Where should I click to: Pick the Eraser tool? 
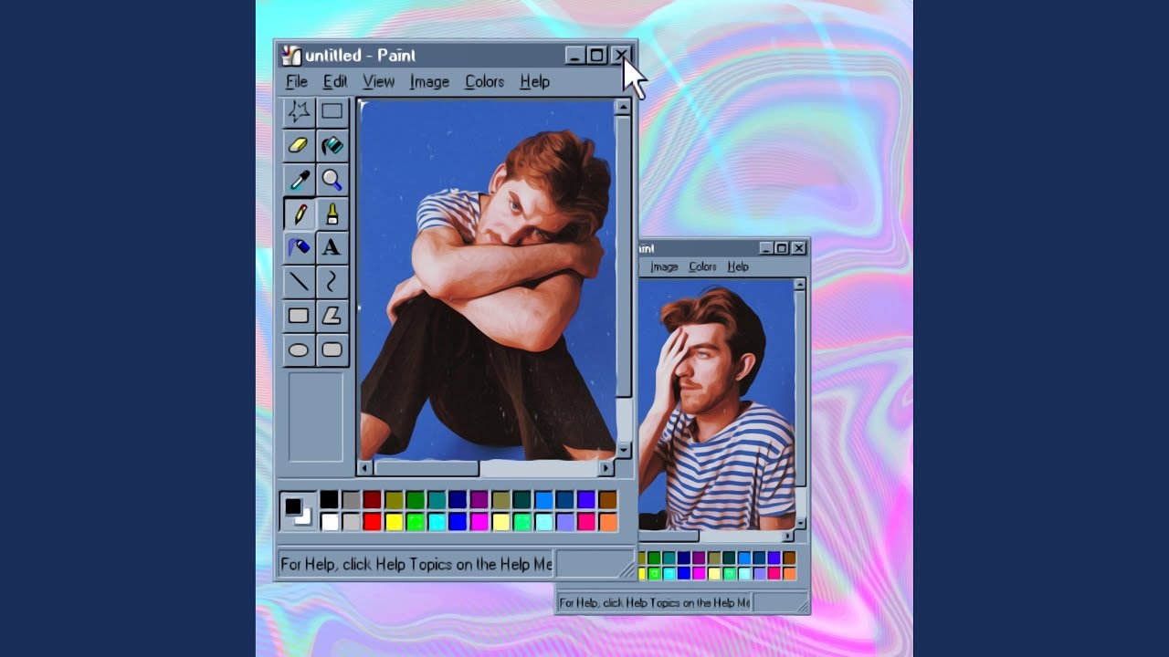[299, 145]
